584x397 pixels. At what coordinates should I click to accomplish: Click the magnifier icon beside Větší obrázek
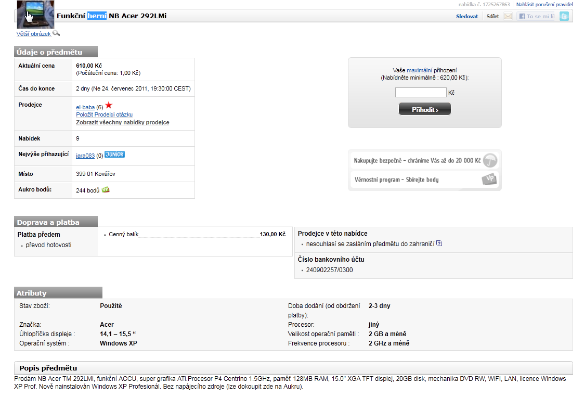pyautogui.click(x=56, y=33)
